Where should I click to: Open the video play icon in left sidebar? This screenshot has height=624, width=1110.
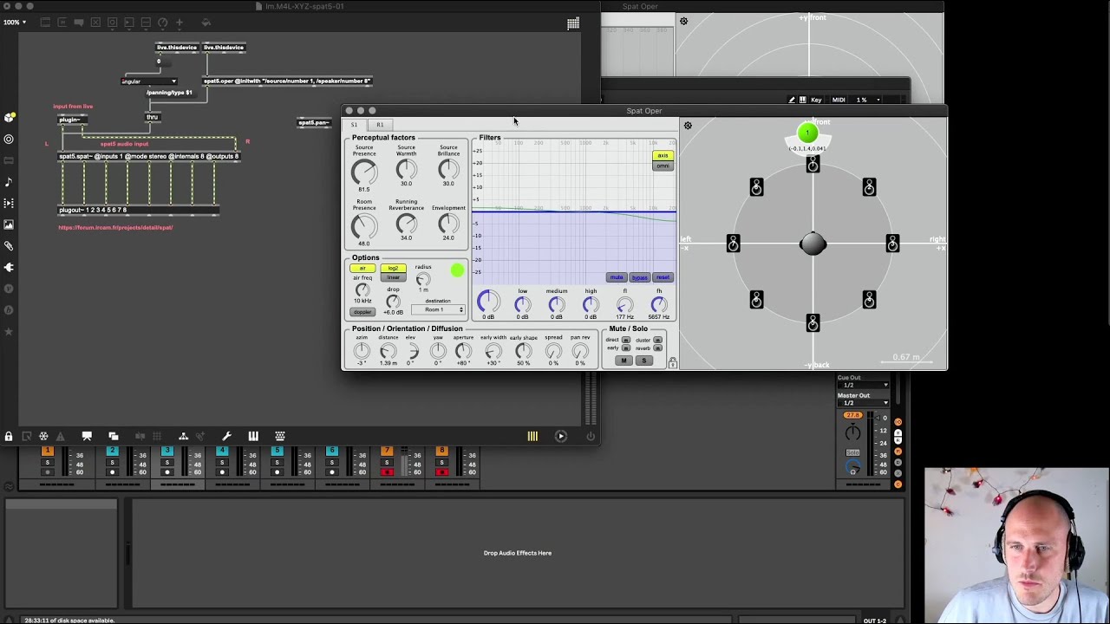[x=9, y=203]
